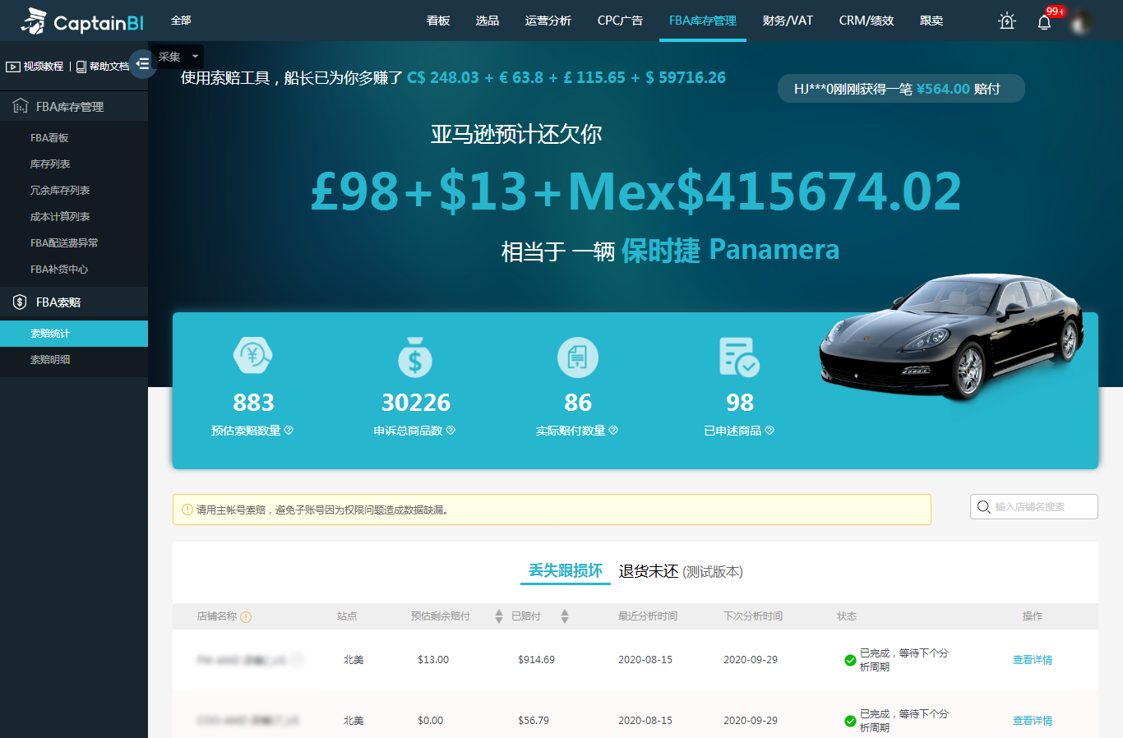Click the help icon beside 预估索赔数量
This screenshot has width=1123, height=738.
289,430
